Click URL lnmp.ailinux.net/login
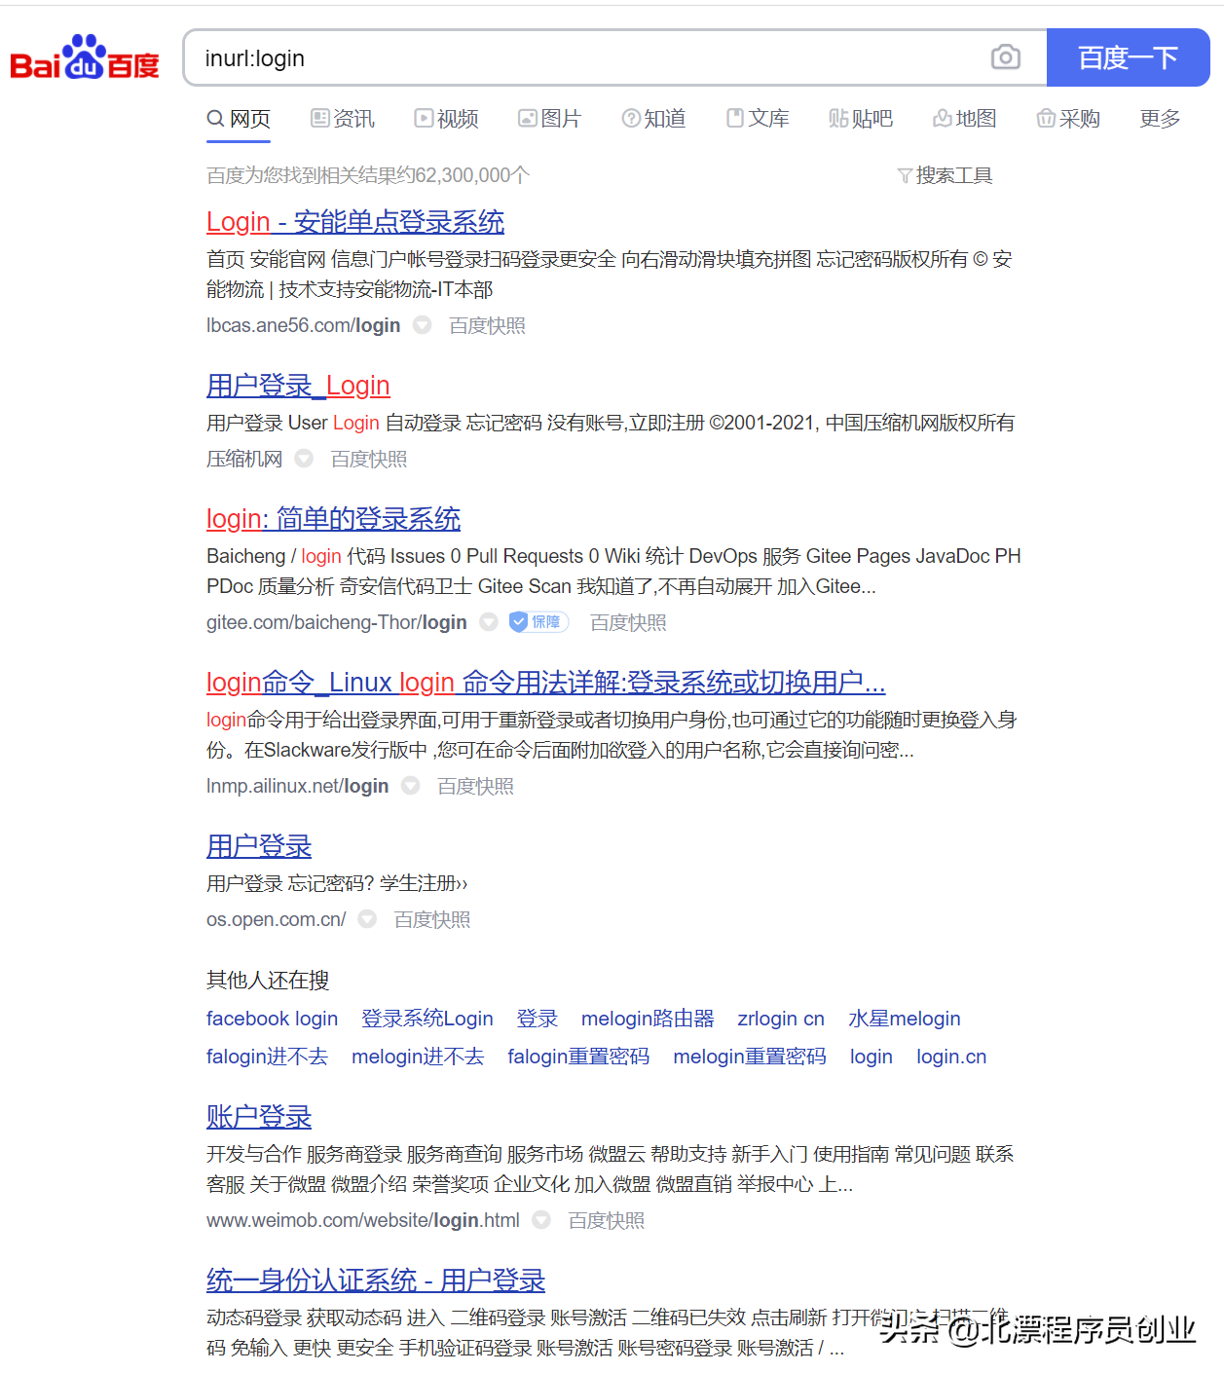Image resolution: width=1224 pixels, height=1373 pixels. coord(298,786)
